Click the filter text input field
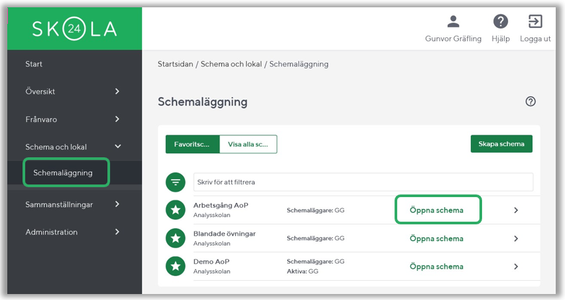565x300 pixels. pos(363,182)
